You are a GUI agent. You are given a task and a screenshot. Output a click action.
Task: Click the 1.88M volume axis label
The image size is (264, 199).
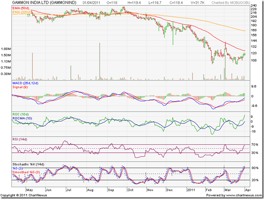(x=6, y=49)
